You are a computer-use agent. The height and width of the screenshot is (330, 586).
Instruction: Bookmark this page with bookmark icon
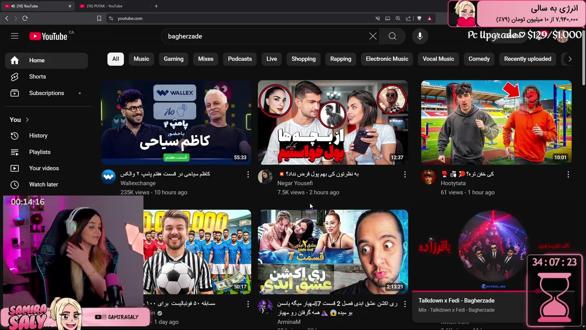pyautogui.click(x=99, y=18)
